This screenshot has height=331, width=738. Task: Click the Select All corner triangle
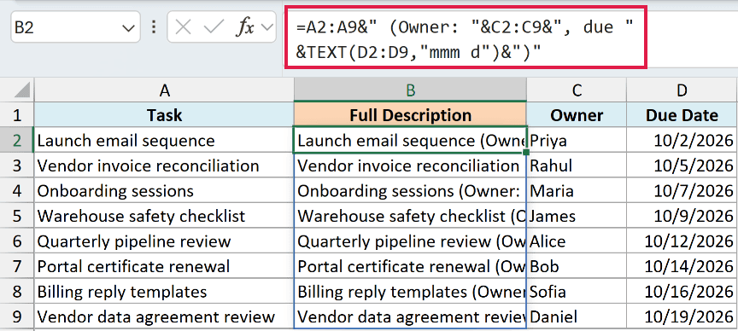point(22,90)
